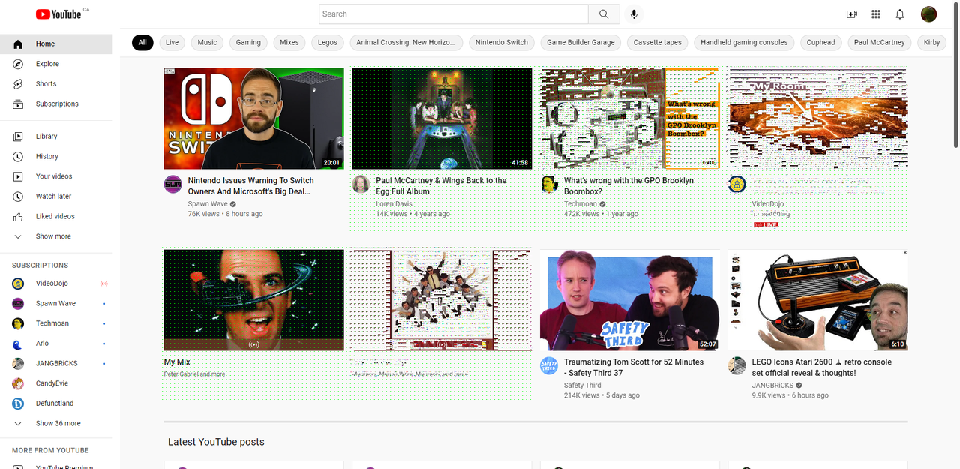The height and width of the screenshot is (469, 960).
Task: Open 'Nintendo Issues Warning To Switch Owners' title
Action: 251,186
